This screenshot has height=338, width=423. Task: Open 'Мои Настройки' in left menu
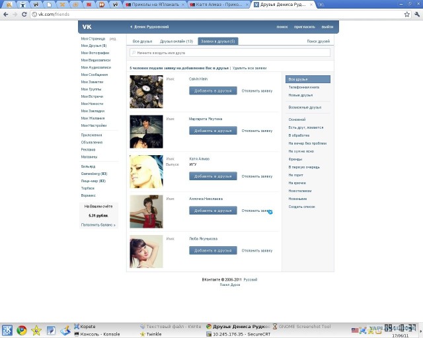coord(94,125)
